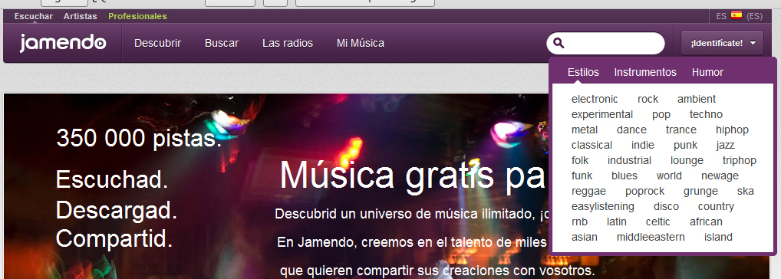Click the hiphop style tag
Viewport: 781px width, 279px height.
(x=732, y=130)
